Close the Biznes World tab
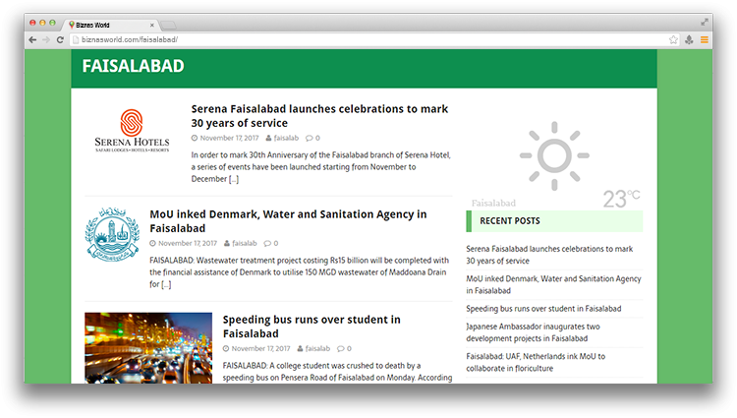737x418 pixels. pyautogui.click(x=151, y=23)
